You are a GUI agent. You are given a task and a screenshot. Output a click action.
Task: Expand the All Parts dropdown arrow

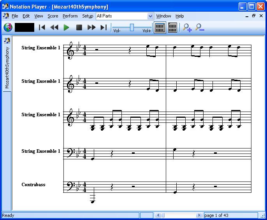[x=150, y=16]
